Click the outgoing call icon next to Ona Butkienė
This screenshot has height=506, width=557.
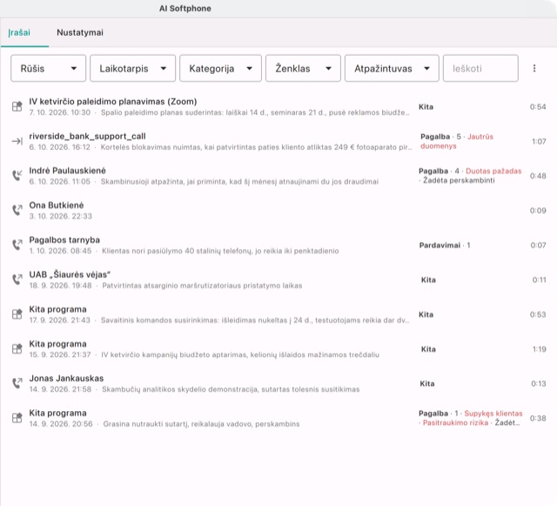[17, 210]
